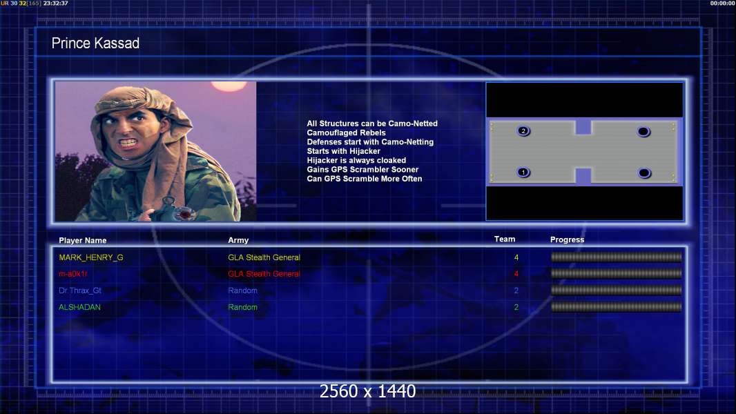Click the Progress column header
Viewport: 736px width, 414px height.
(x=567, y=239)
